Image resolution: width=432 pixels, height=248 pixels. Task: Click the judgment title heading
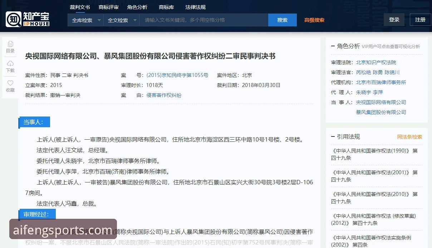[x=150, y=56]
